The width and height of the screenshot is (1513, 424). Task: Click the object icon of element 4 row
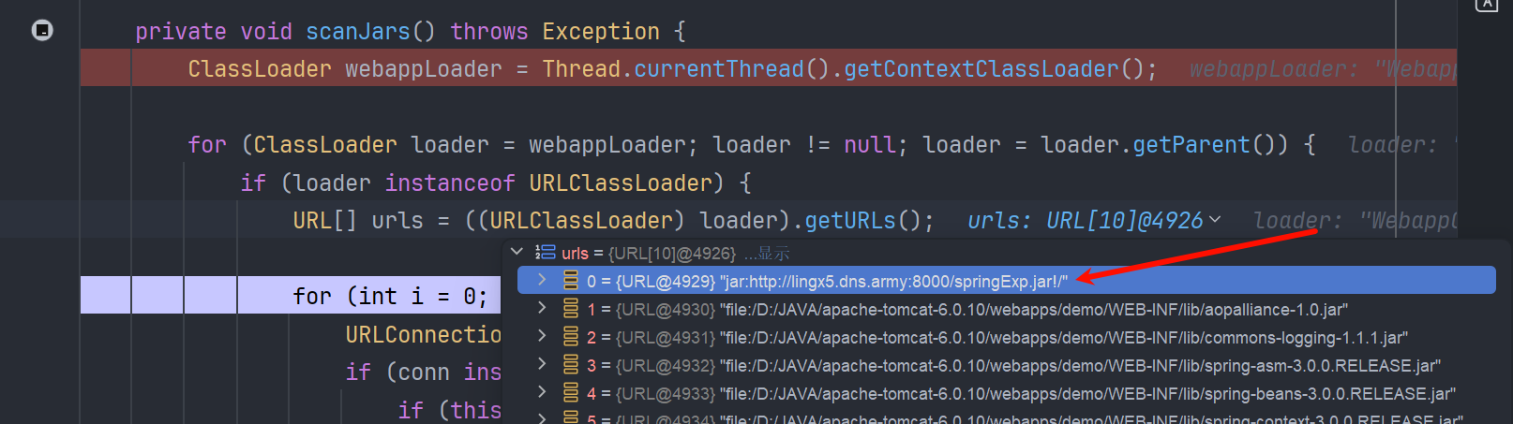tap(570, 392)
